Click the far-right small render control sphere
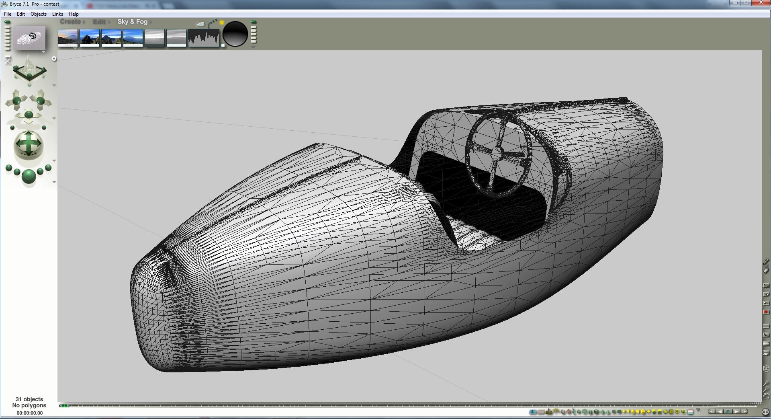This screenshot has width=771, height=419. tap(48, 168)
